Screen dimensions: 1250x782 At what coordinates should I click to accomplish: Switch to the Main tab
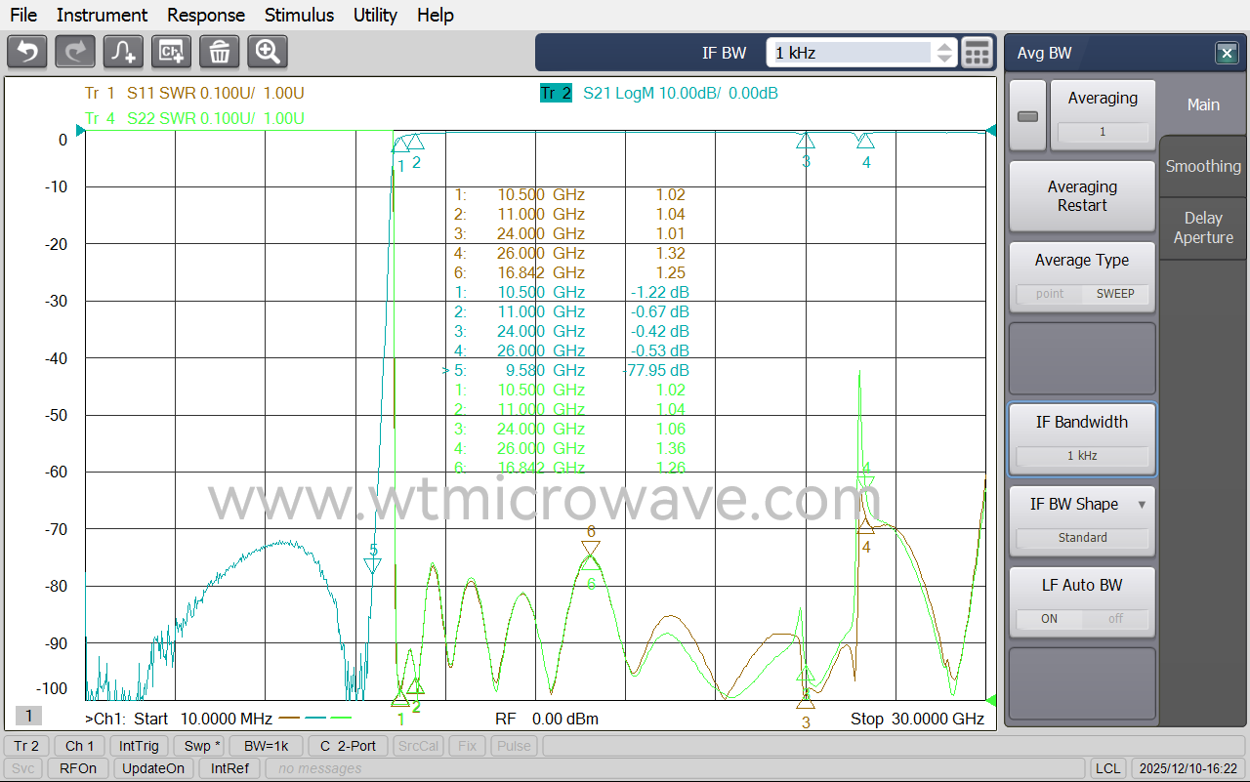point(1203,105)
